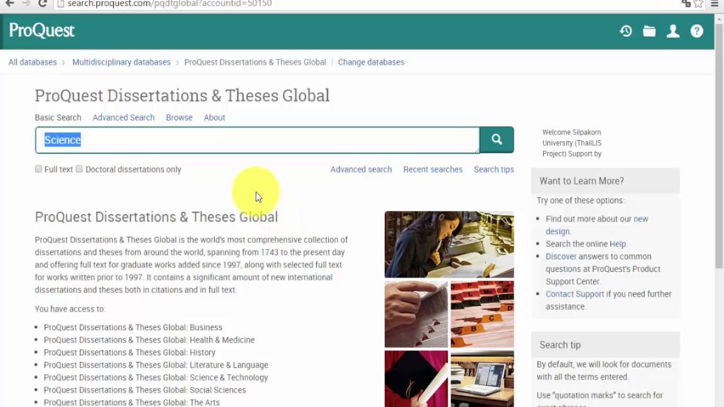Click the Change databases link

pos(371,62)
